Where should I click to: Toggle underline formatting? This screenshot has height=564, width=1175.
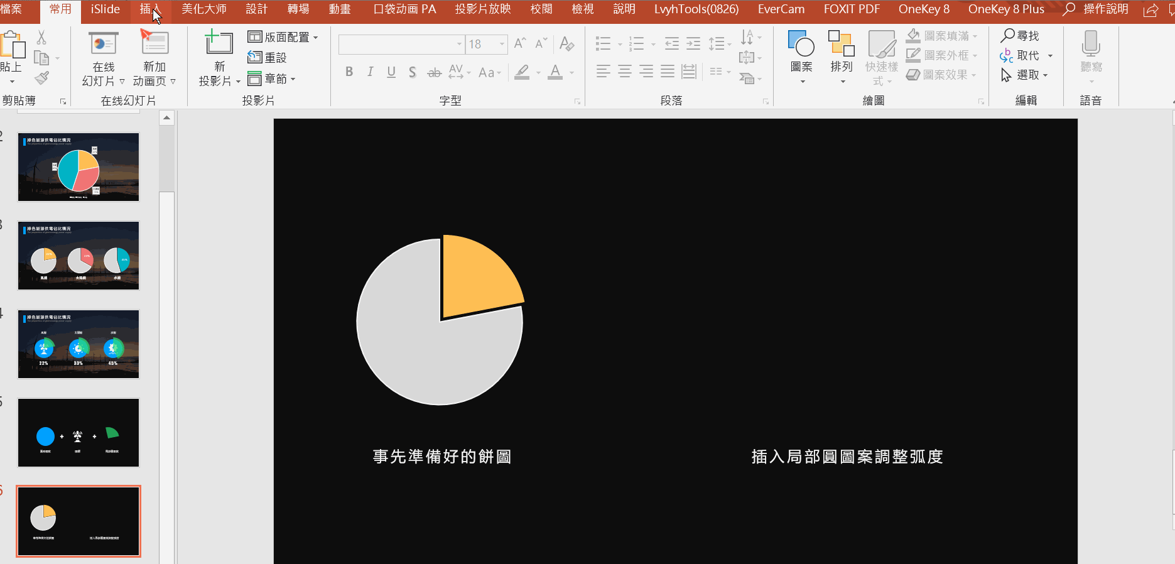coord(391,72)
